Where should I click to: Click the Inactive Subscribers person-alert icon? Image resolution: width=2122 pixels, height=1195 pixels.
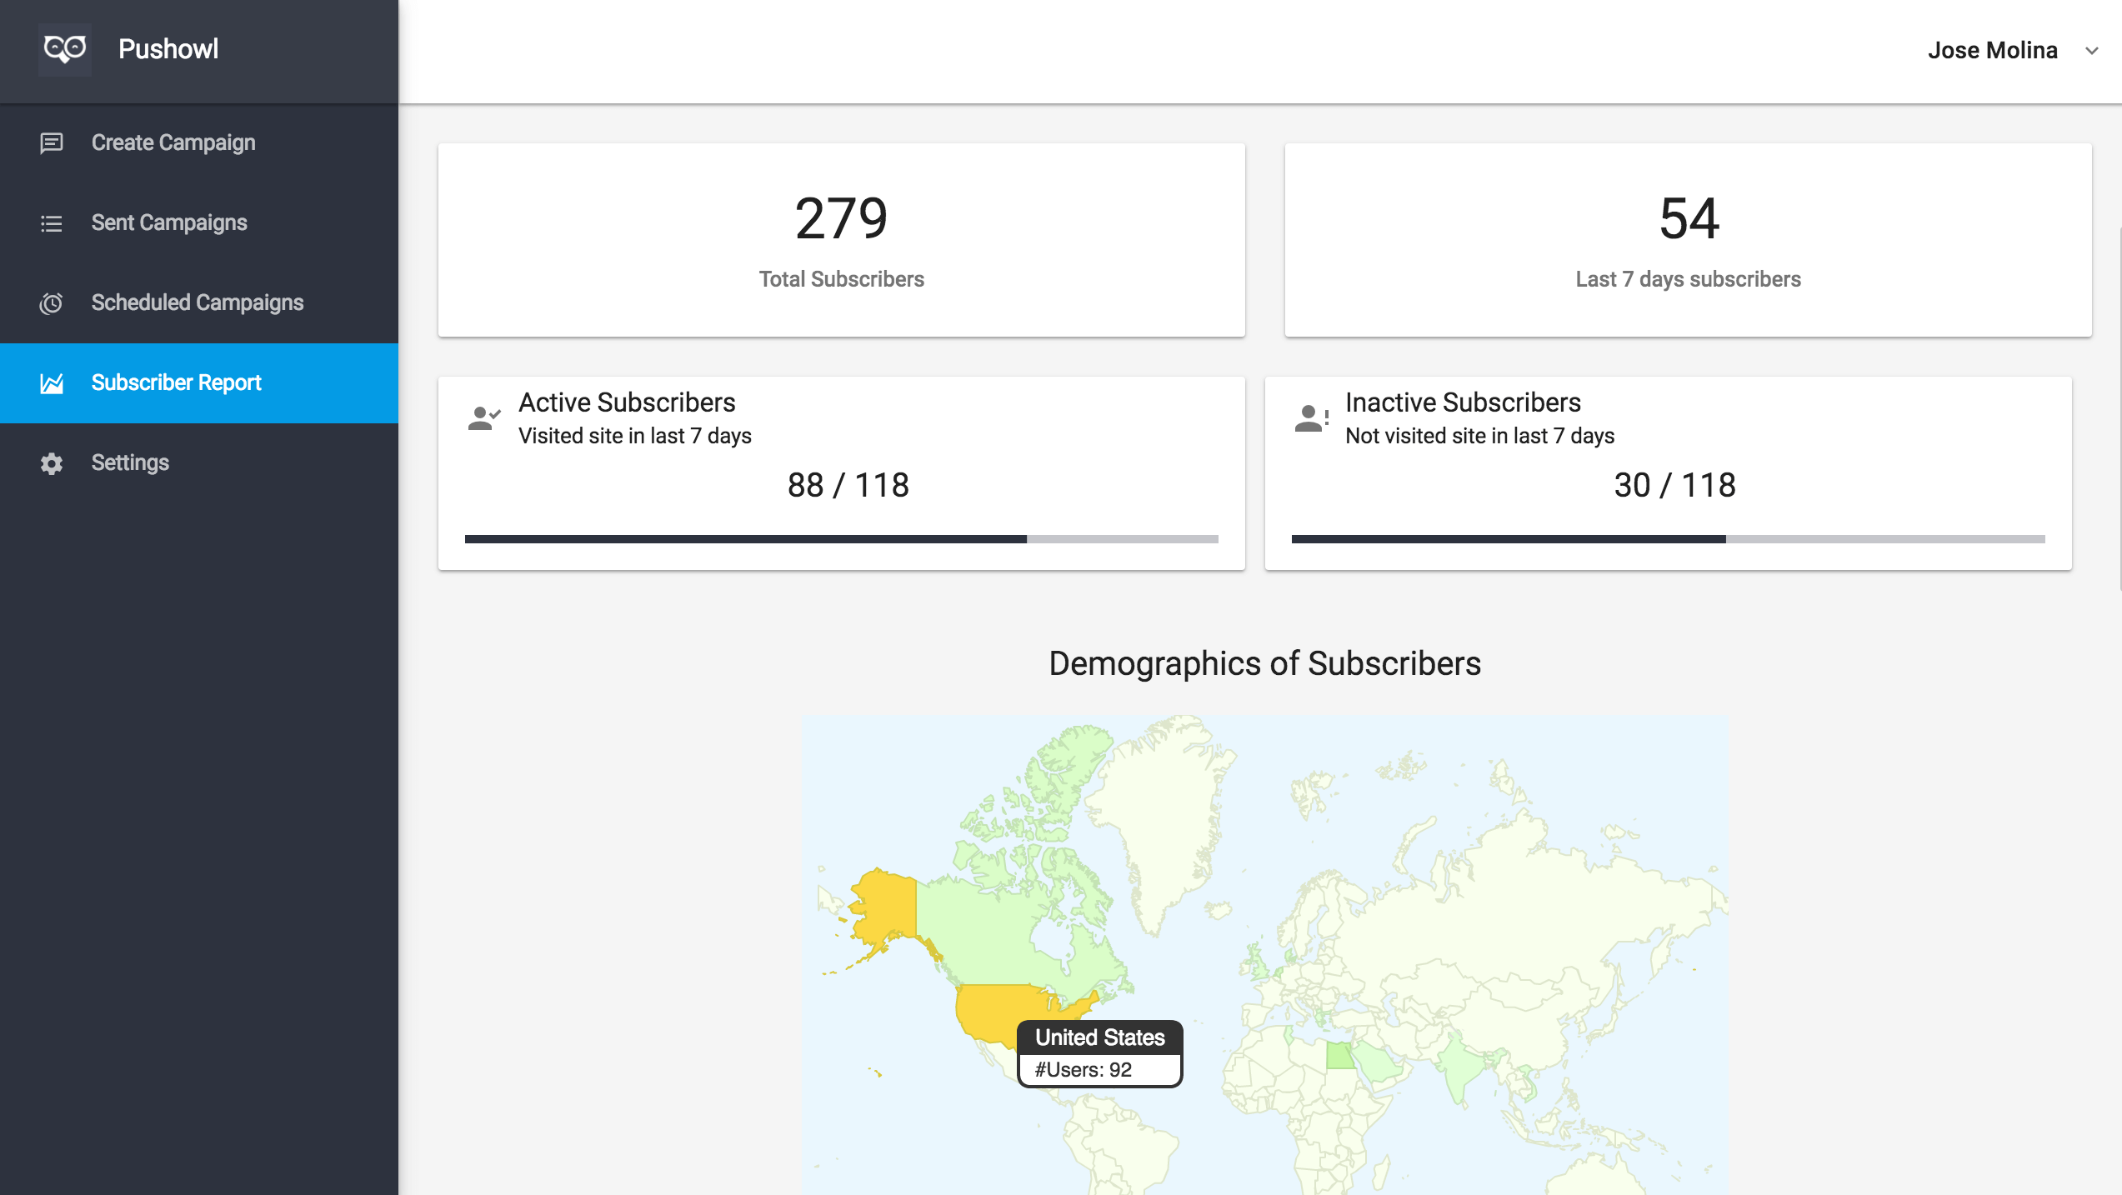pyautogui.click(x=1311, y=417)
